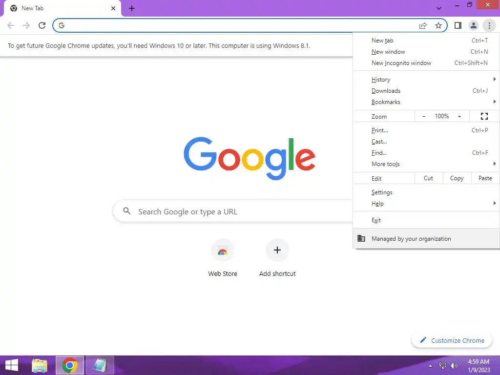500x375 pixels.
Task: Open Downloads from the menu
Action: click(426, 90)
